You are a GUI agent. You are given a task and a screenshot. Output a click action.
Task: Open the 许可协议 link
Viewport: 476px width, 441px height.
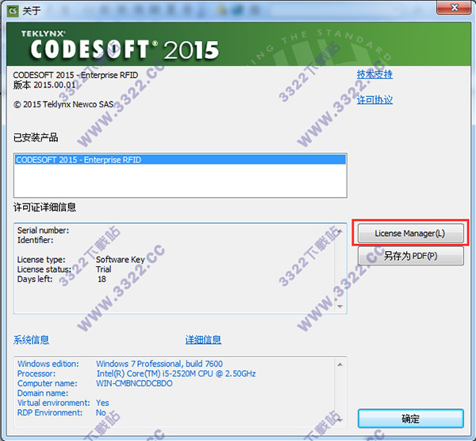[x=374, y=100]
